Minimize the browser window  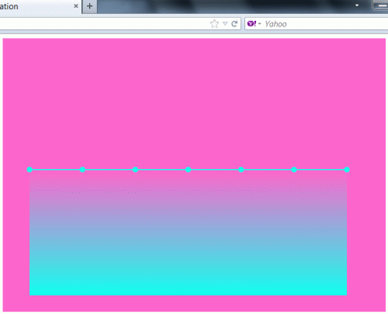tap(381, 5)
